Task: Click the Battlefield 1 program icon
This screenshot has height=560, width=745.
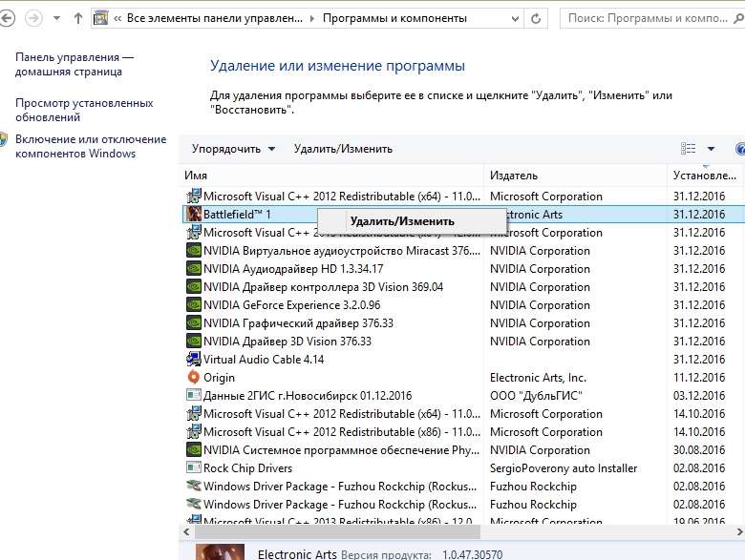Action: (x=194, y=214)
